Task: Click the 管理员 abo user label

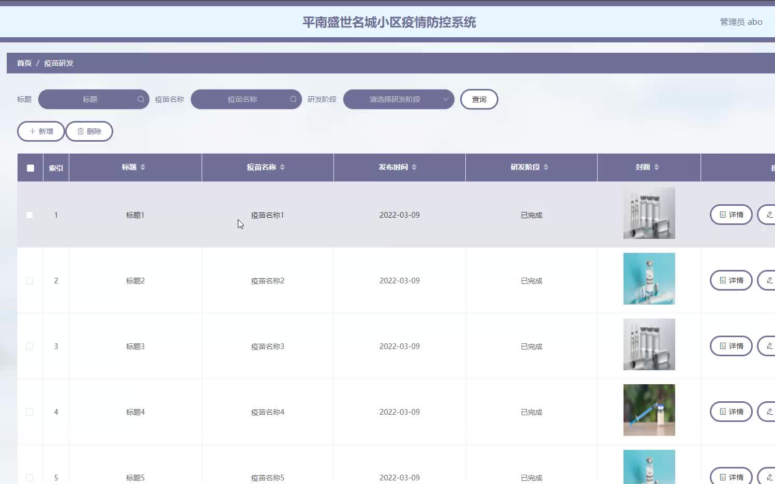Action: pyautogui.click(x=741, y=22)
